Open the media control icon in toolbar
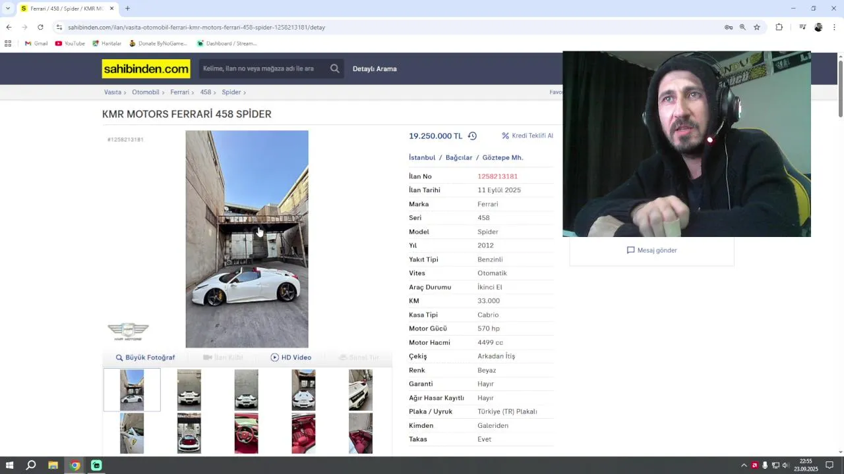Screen dimensions: 844x474 (x=802, y=27)
